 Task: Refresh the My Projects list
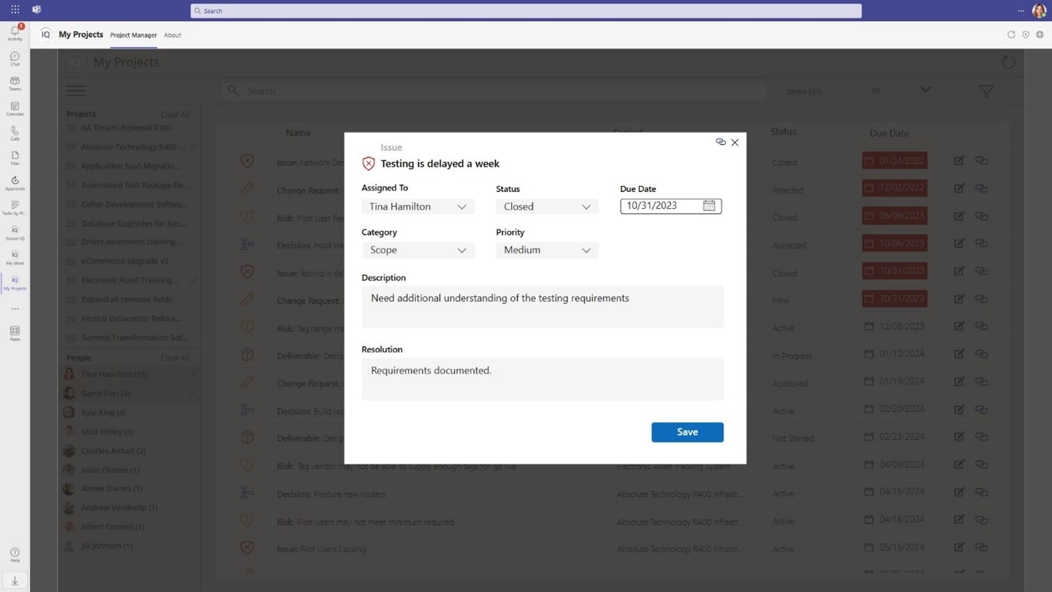tap(1008, 62)
